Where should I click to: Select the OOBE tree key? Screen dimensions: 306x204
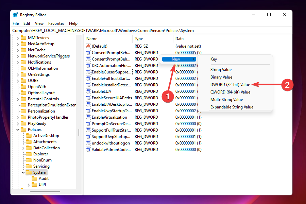coord(33,81)
